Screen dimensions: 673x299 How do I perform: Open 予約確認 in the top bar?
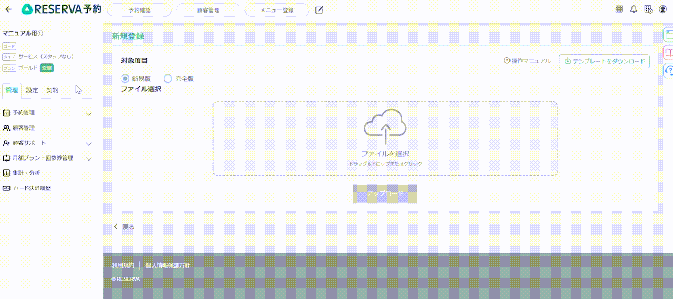139,10
